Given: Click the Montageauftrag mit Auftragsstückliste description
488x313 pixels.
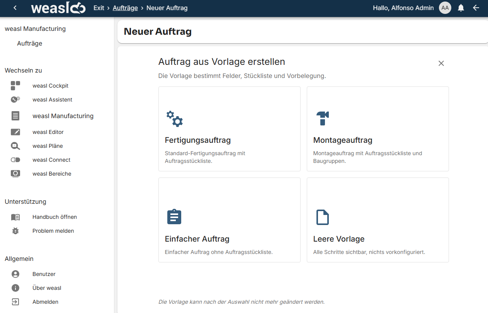Looking at the screenshot, I should (x=367, y=157).
